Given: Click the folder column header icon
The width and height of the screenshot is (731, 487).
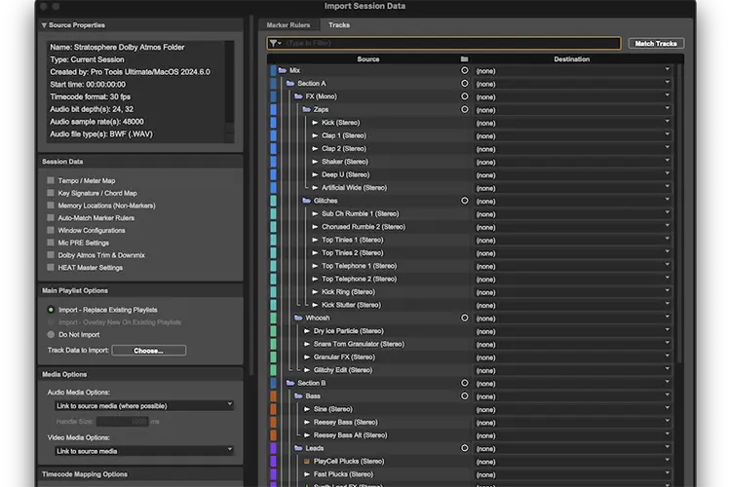Looking at the screenshot, I should point(464,59).
